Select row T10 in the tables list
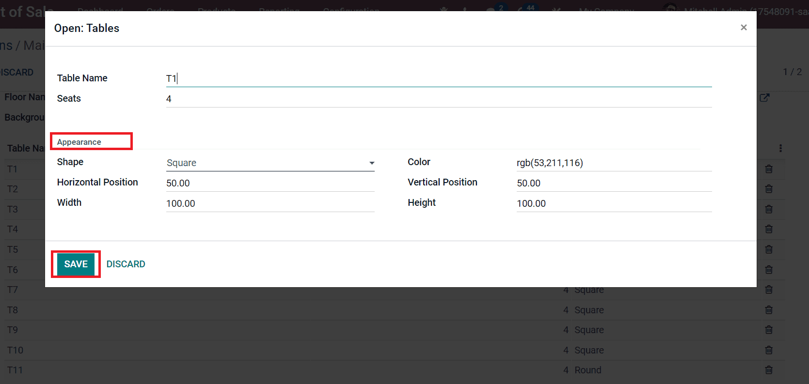The image size is (809, 384). pos(395,350)
